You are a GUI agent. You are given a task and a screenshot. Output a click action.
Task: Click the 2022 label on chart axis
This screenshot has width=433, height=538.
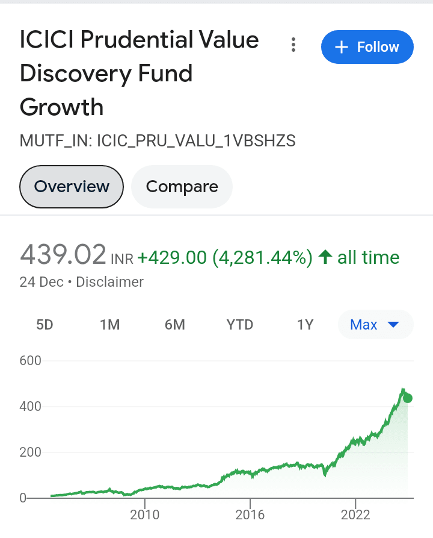point(355,515)
